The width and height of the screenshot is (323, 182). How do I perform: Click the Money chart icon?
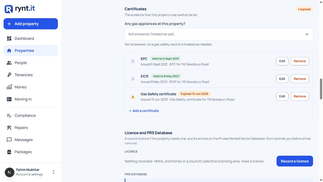9,87
